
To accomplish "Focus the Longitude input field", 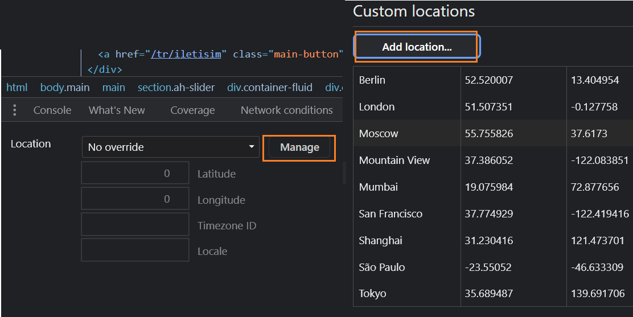I will coord(135,199).
